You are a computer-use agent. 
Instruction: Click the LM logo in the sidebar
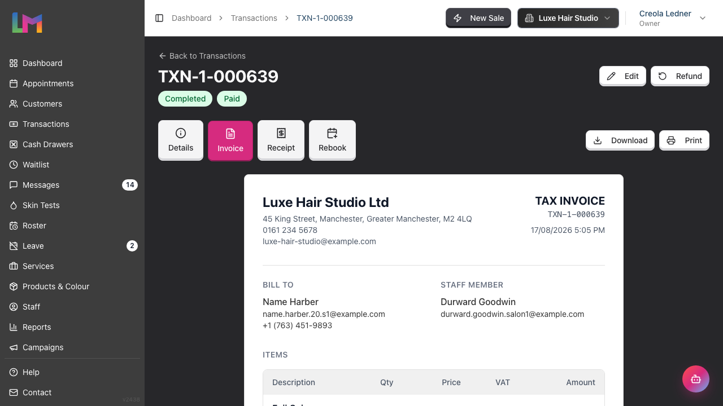[x=27, y=23]
